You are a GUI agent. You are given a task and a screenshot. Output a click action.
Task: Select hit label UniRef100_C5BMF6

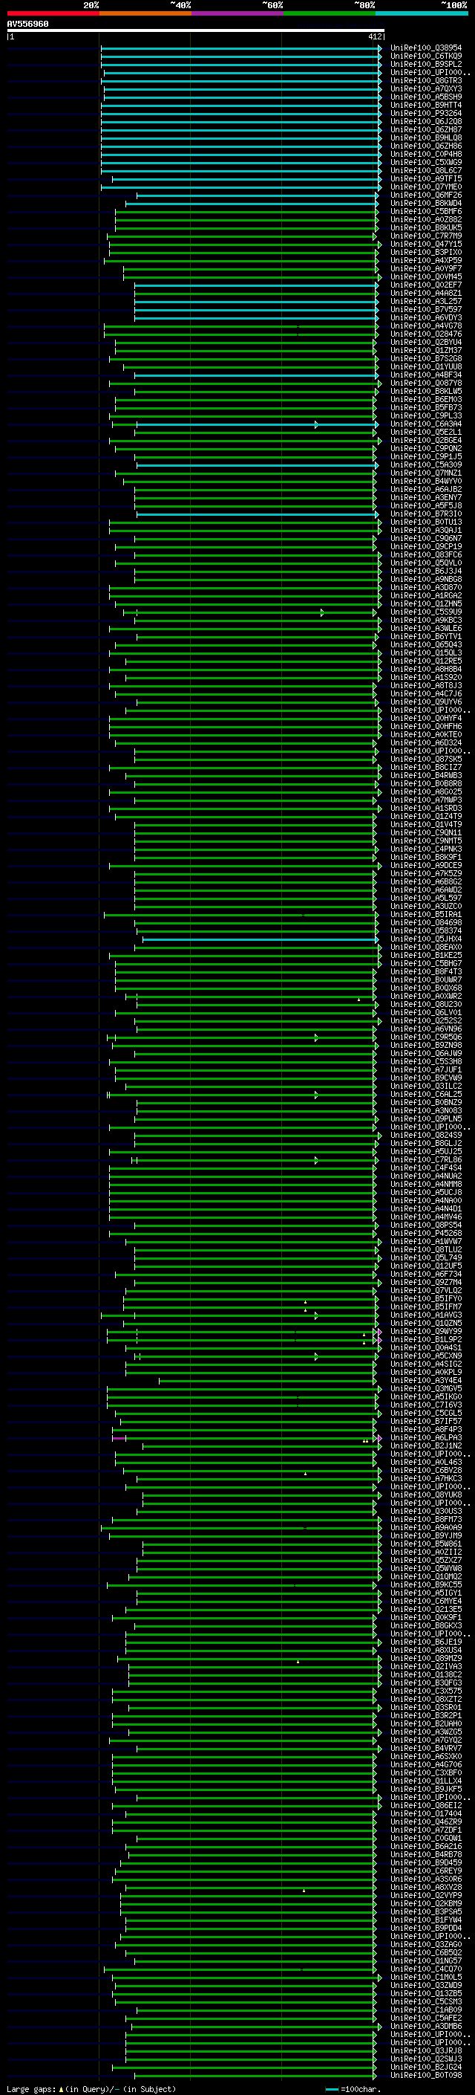point(426,212)
